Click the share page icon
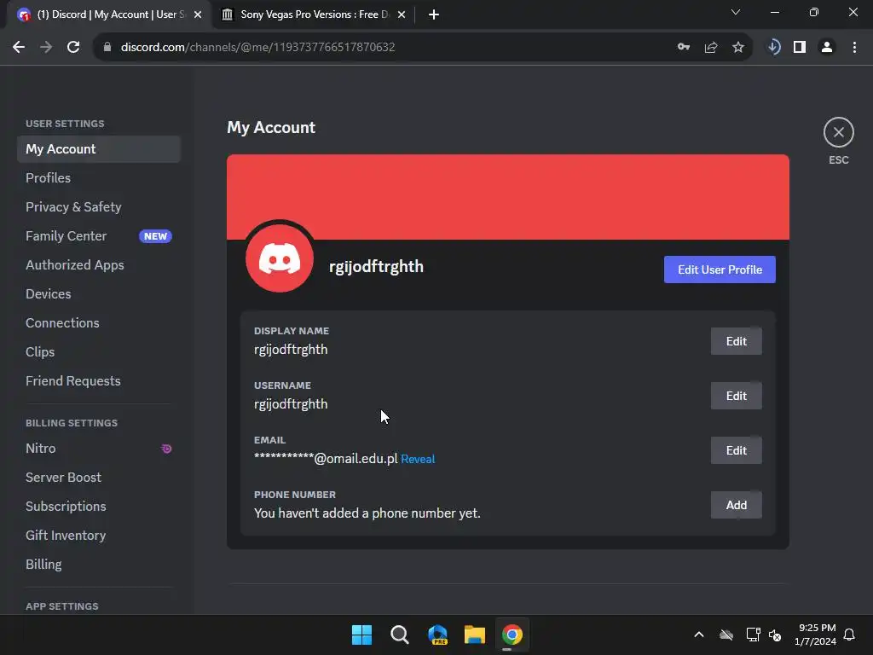The height and width of the screenshot is (655, 873). pyautogui.click(x=710, y=48)
